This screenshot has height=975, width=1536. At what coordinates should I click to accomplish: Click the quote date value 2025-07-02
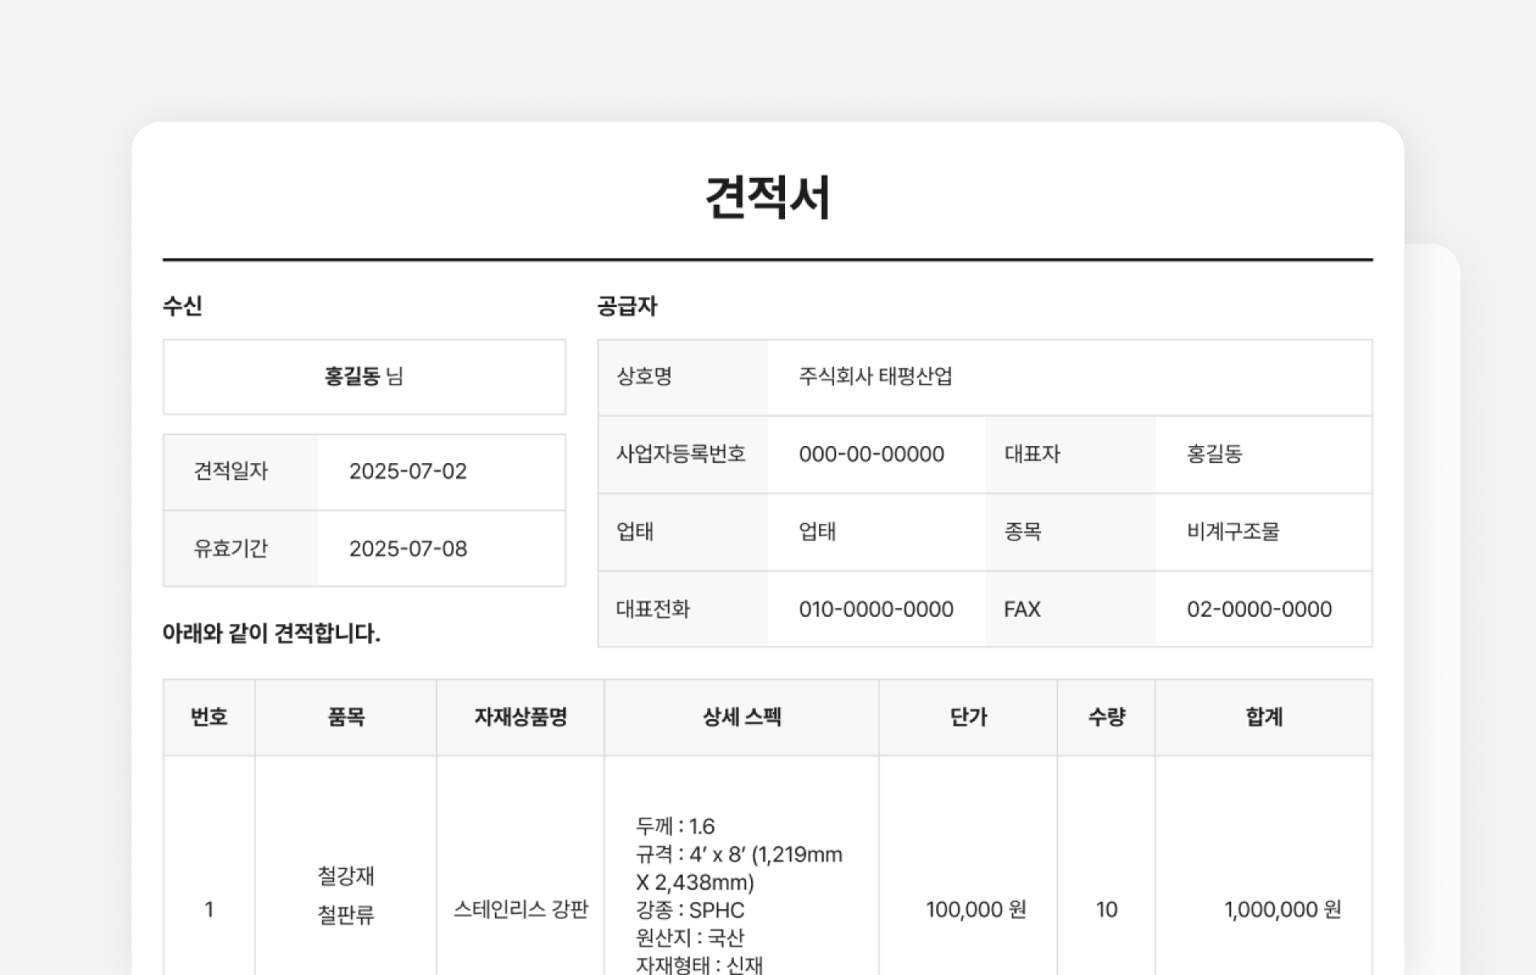click(x=408, y=472)
